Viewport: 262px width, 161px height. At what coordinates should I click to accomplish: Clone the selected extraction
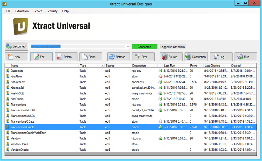(x=91, y=57)
